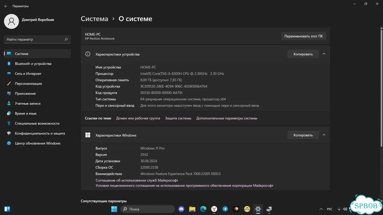Image resolution: width=383 pixels, height=215 pixels.
Task: Click install date 30.06.2024
Action: [149, 161]
